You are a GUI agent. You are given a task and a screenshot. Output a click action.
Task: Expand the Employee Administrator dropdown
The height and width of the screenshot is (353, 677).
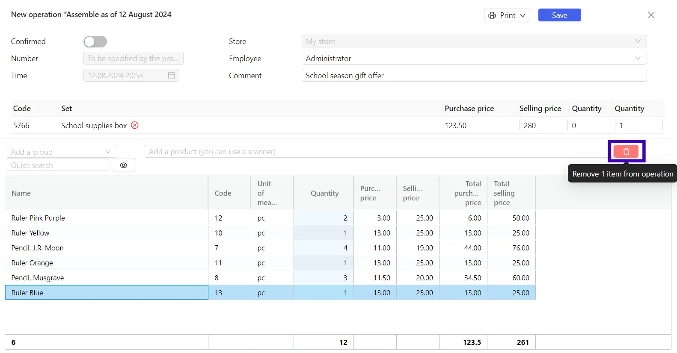pyautogui.click(x=474, y=58)
